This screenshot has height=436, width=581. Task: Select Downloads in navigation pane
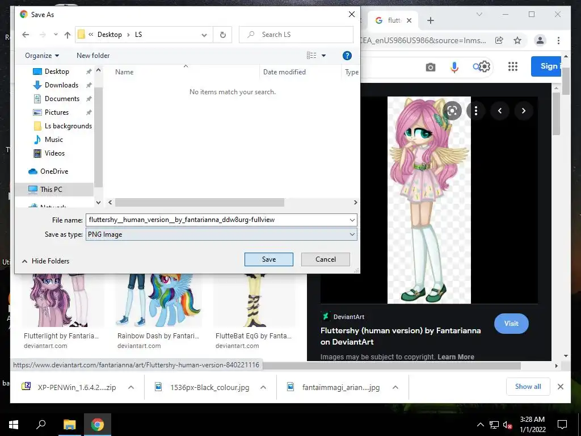pos(61,85)
